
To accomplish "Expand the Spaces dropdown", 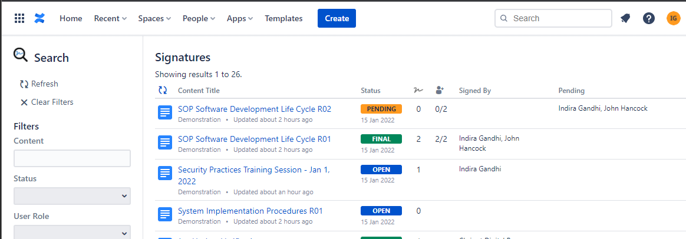I will pyautogui.click(x=154, y=18).
